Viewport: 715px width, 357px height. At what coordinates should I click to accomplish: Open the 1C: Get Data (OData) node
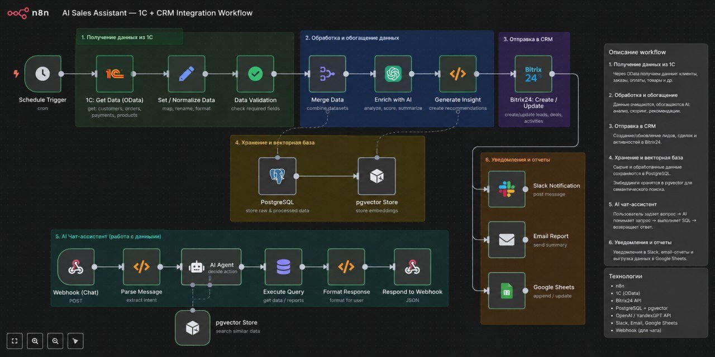pyautogui.click(x=115, y=74)
